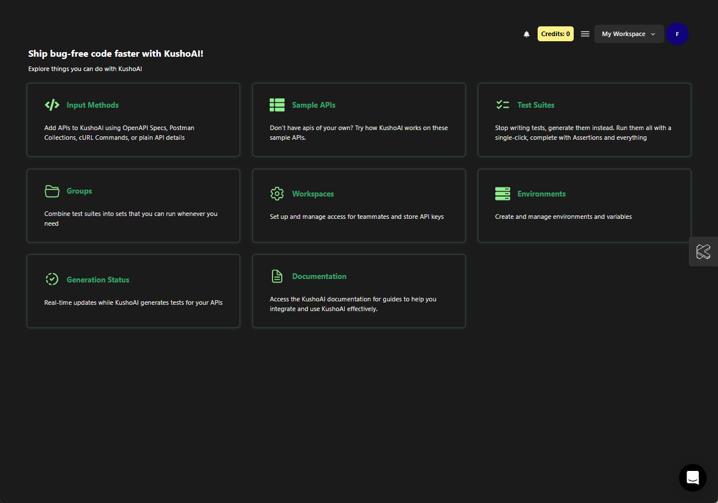Click 'Explore things you can do with KushoAI' subtitle
718x503 pixels.
coord(85,69)
